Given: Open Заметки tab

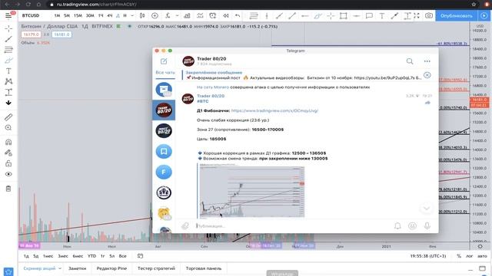Looking at the screenshot, I should [x=77, y=268].
